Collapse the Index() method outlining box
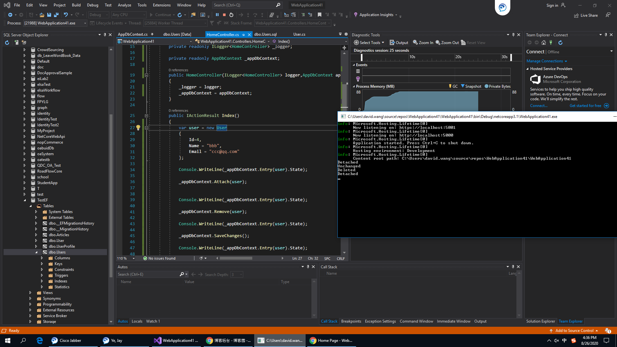617x347 pixels. tap(146, 116)
